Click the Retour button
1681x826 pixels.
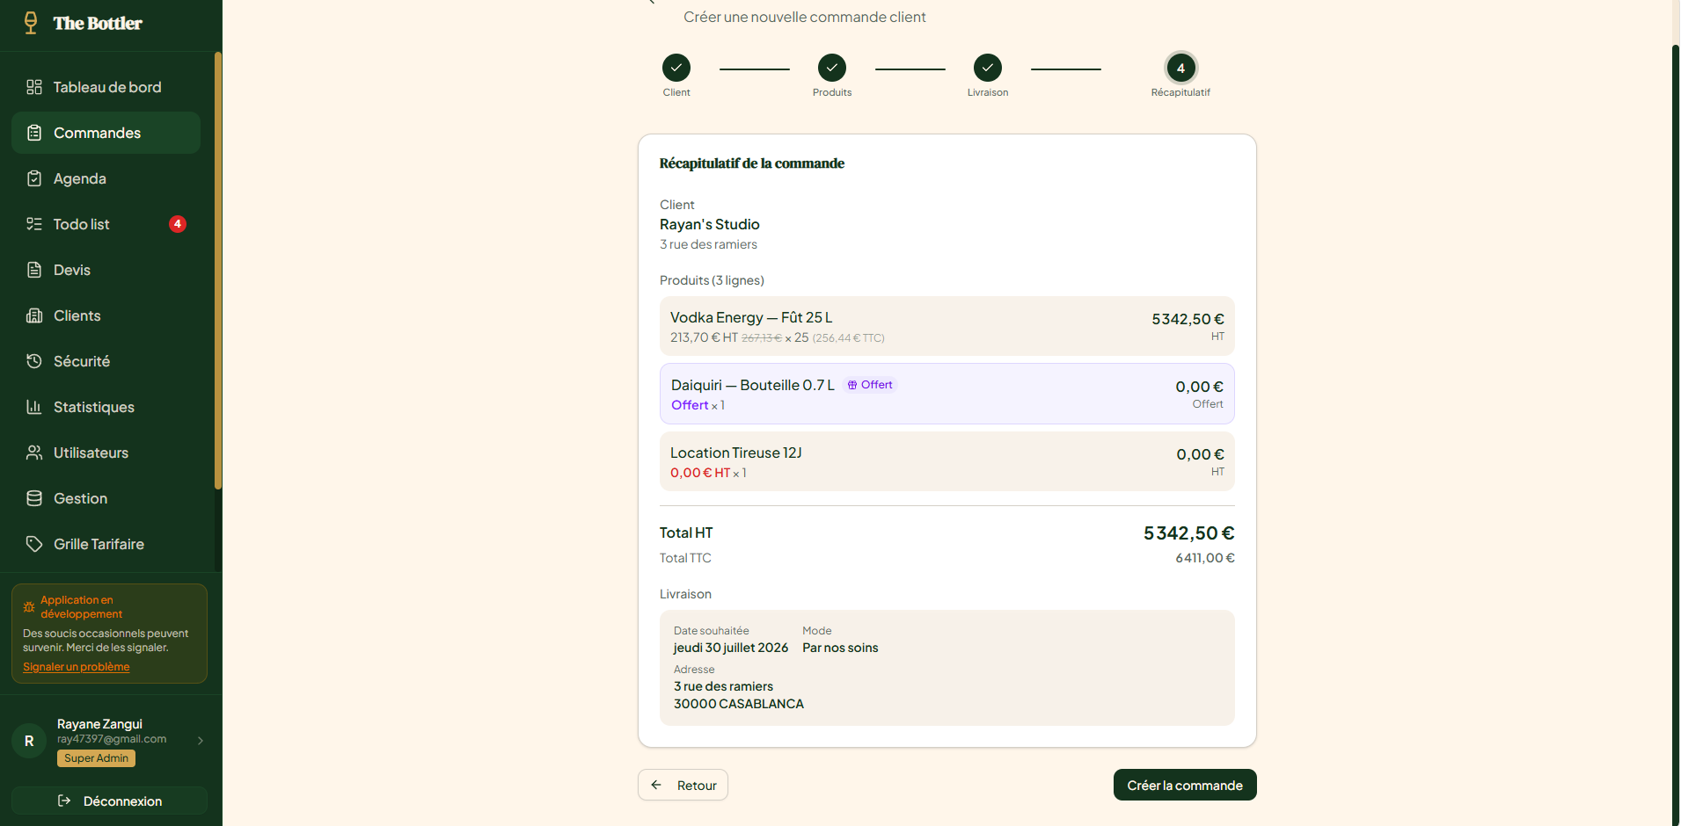683,785
